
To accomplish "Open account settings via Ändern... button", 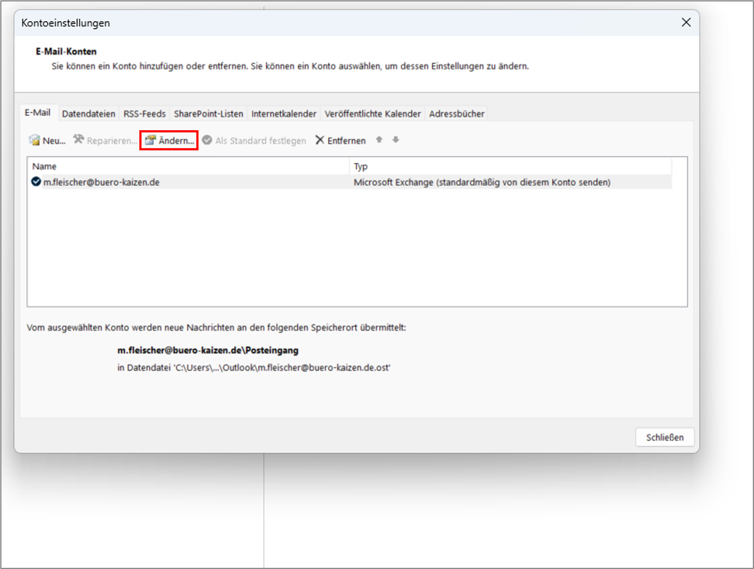I will point(169,141).
